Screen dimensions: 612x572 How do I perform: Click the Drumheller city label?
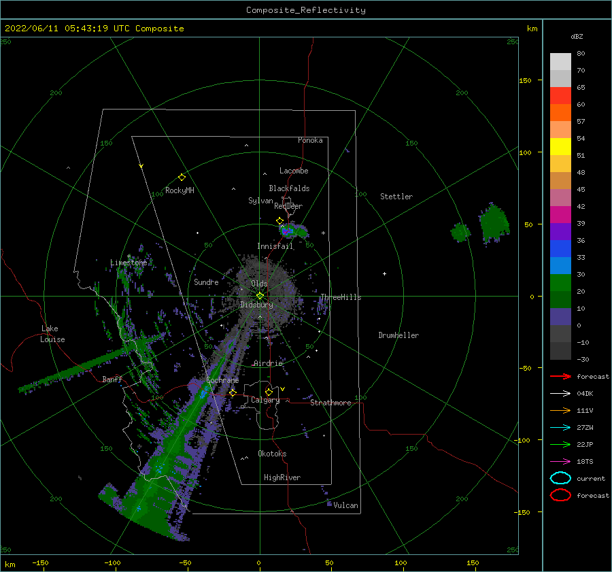[398, 335]
